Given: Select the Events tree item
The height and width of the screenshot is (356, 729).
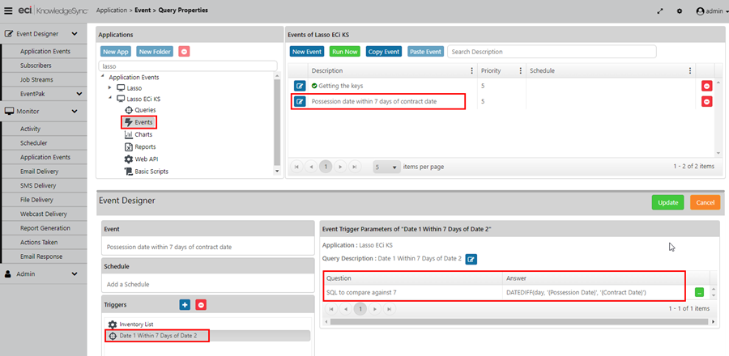Looking at the screenshot, I should (139, 122).
